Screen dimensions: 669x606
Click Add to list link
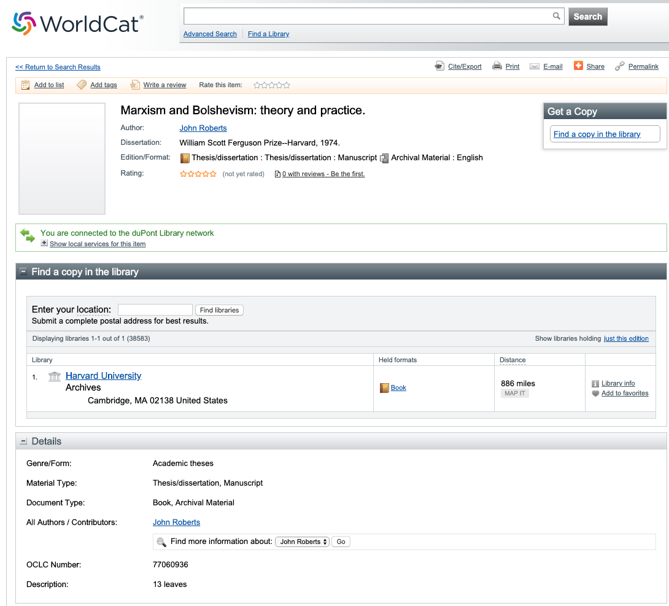coord(49,85)
